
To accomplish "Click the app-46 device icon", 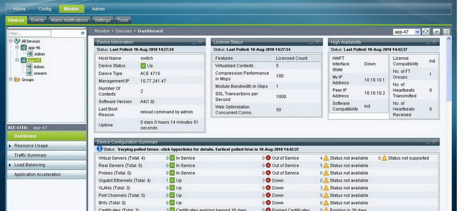I will 24,48.
